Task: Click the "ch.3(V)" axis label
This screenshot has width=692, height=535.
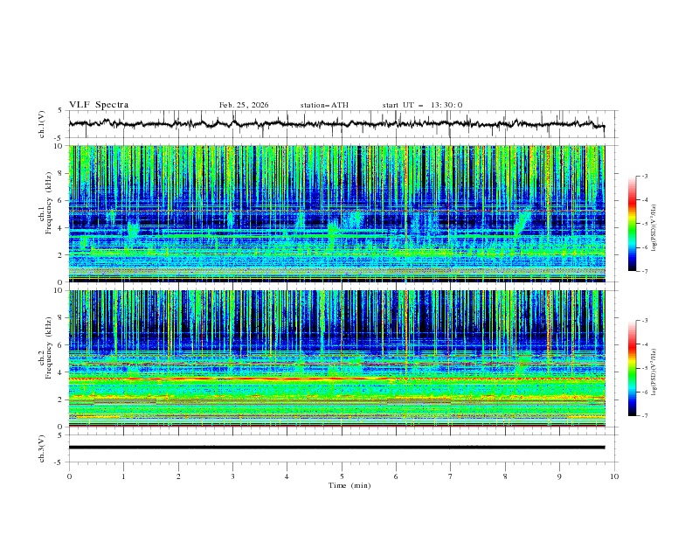Action: [x=42, y=448]
